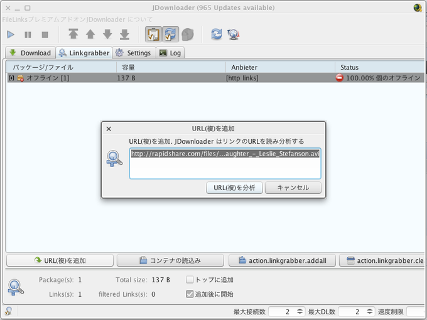Open the プレミアム menu

tap(43, 19)
